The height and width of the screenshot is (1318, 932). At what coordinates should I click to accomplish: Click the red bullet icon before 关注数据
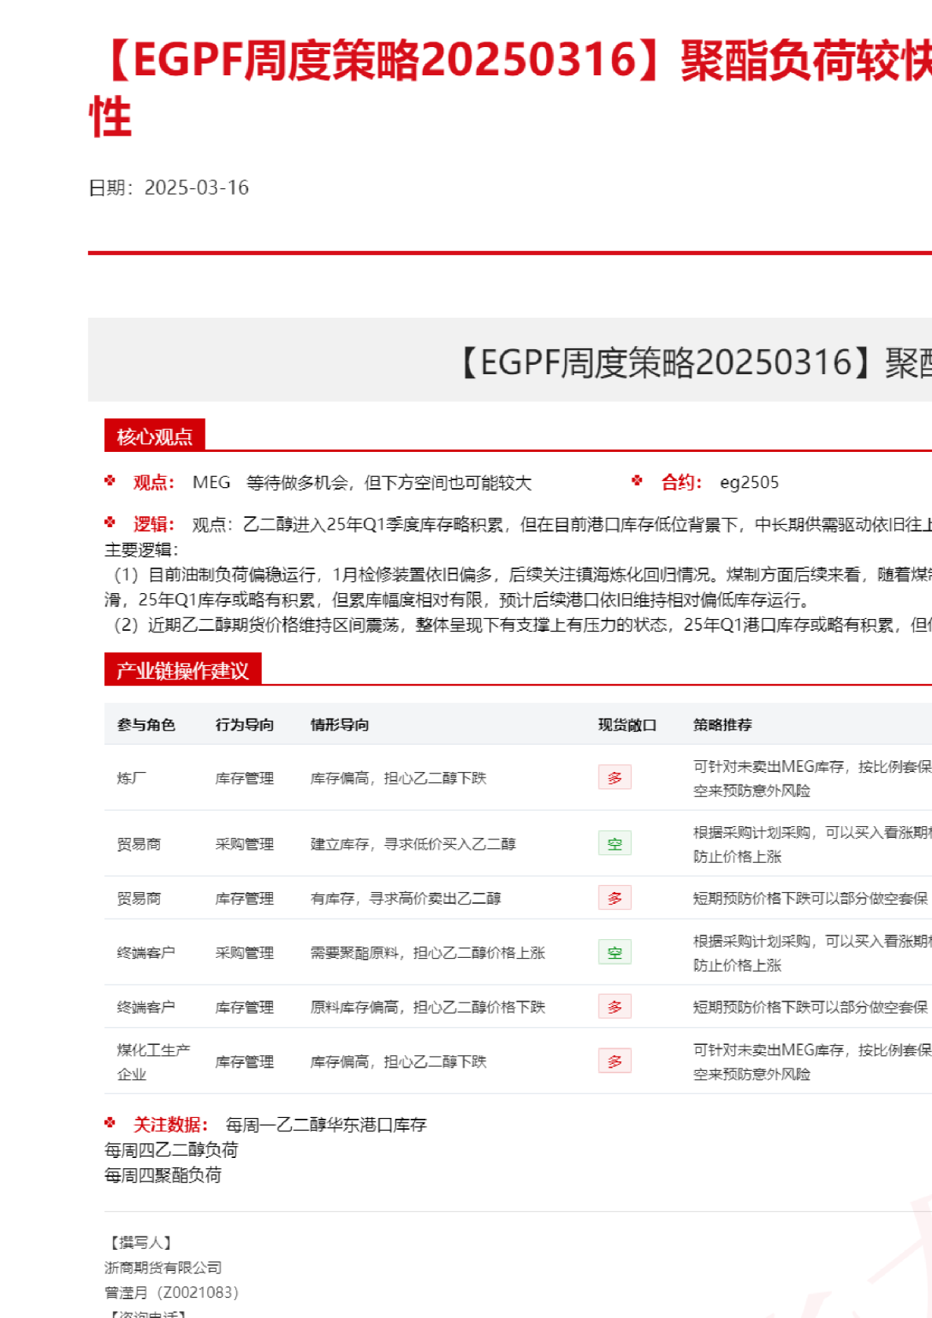[x=110, y=1123]
